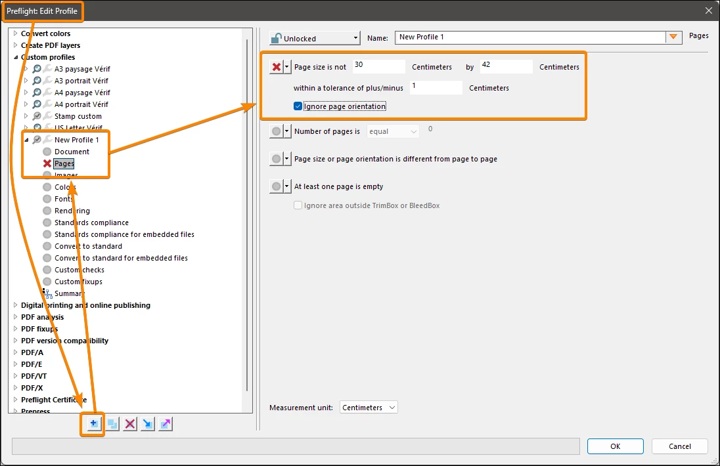The width and height of the screenshot is (720, 466).
Task: Check Ignore area outside TrimBox or BleedBox
Action: click(x=298, y=205)
